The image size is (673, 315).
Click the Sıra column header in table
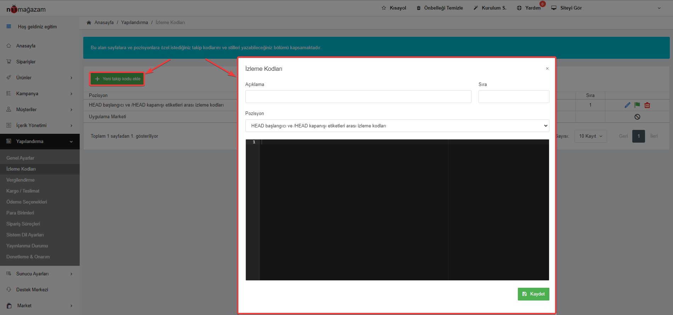point(590,96)
